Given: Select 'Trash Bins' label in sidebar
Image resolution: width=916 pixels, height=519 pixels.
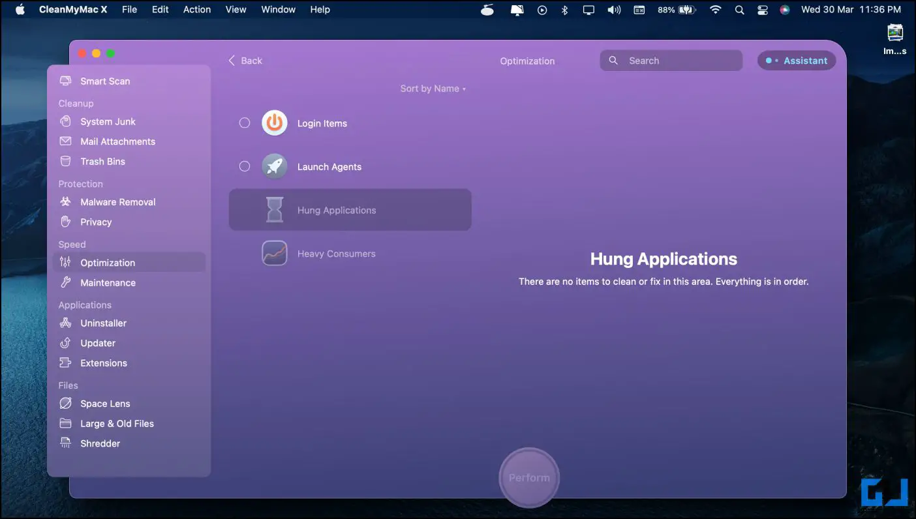Looking at the screenshot, I should [x=102, y=161].
